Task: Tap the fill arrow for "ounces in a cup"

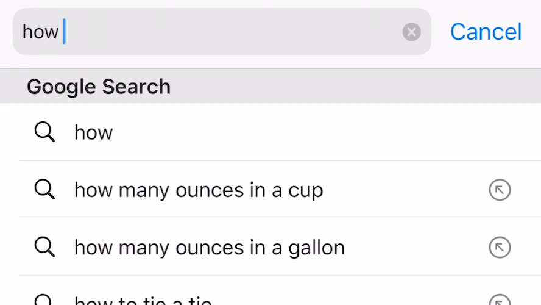Action: (x=500, y=190)
